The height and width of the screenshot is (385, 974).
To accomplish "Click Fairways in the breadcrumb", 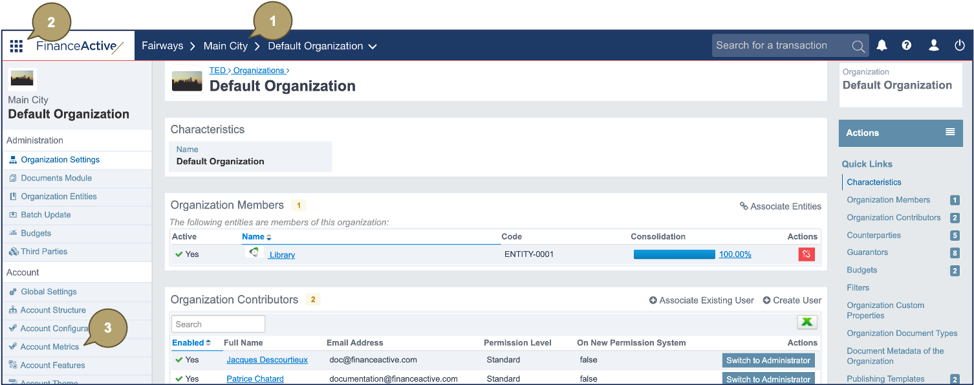I will pos(162,46).
